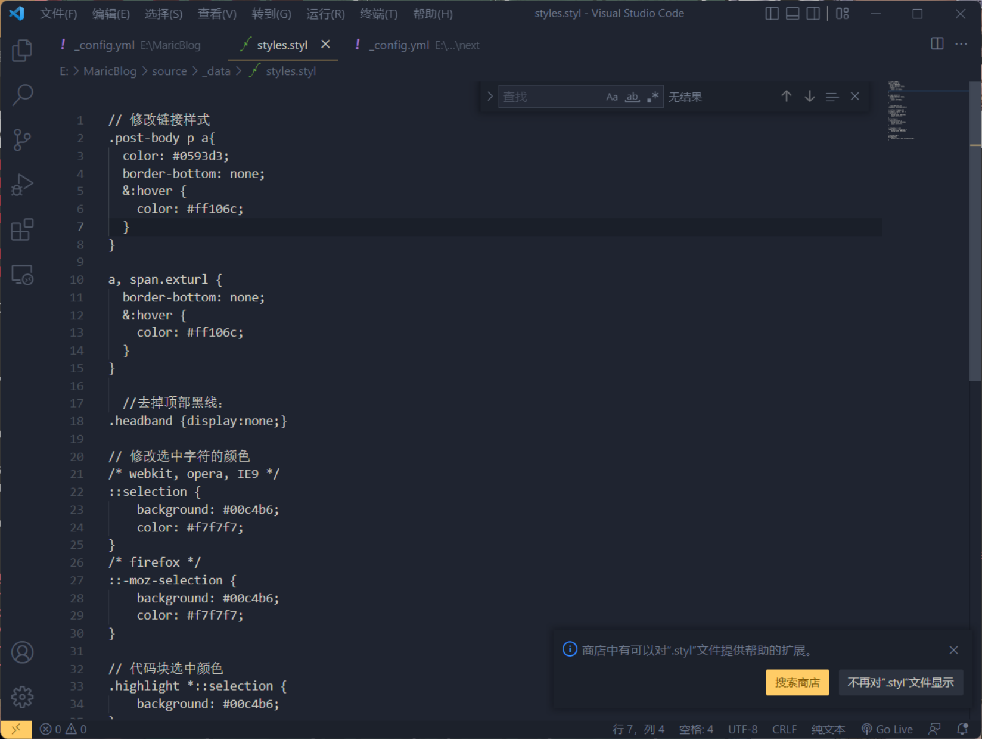Open the Search view in activity bar
The width and height of the screenshot is (982, 740).
click(x=22, y=95)
